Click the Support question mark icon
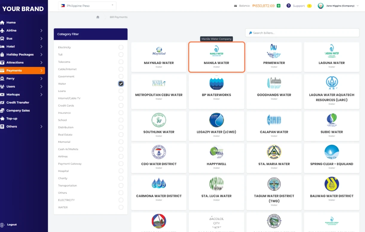 tap(288, 6)
